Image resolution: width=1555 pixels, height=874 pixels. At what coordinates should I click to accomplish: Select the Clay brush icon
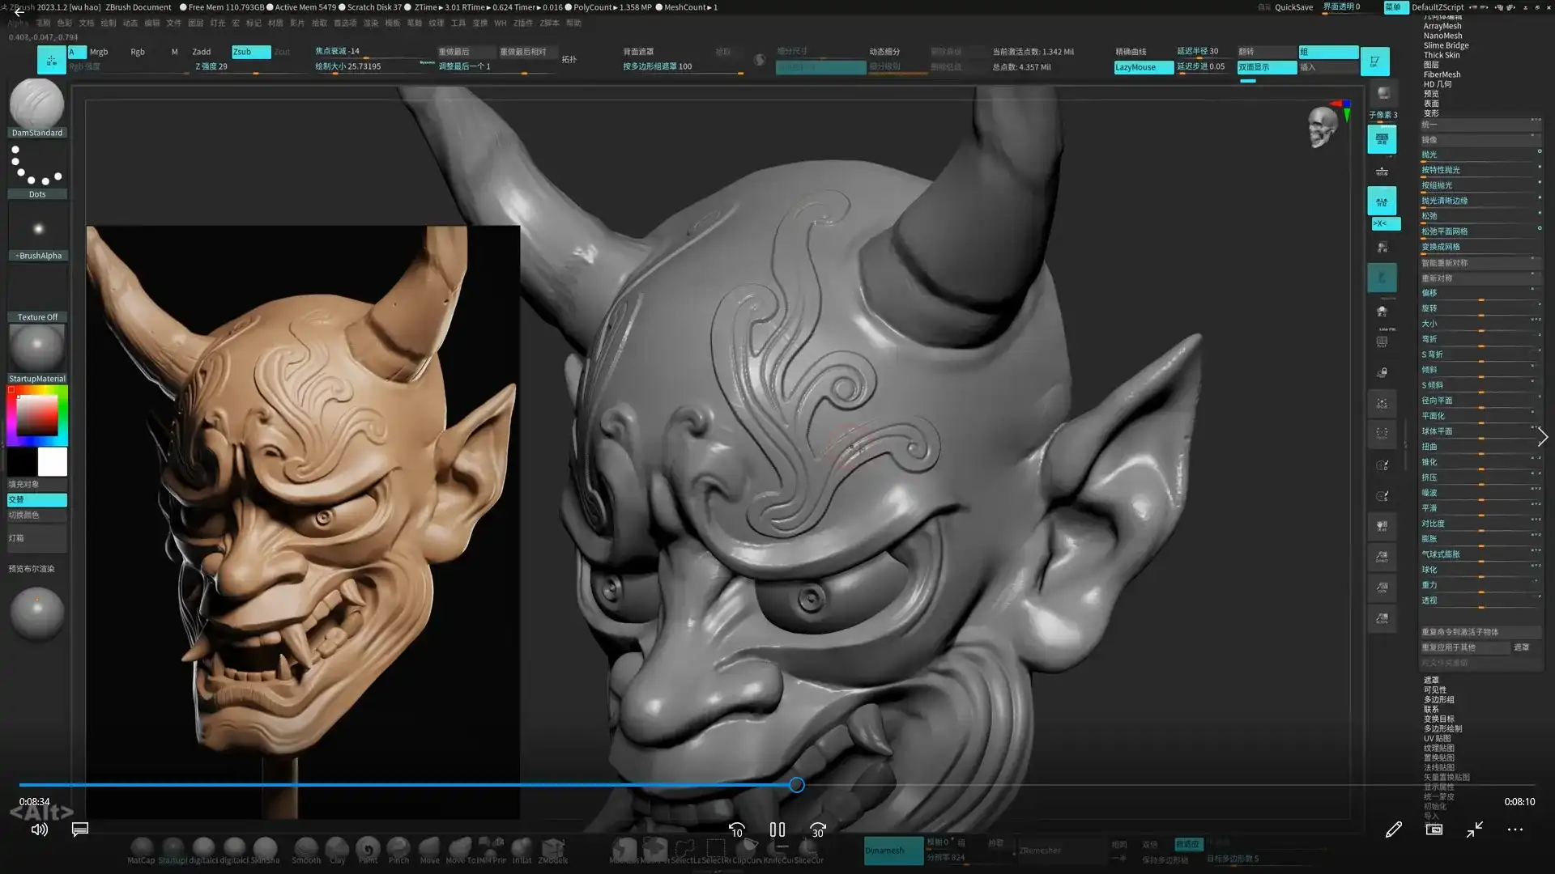point(337,846)
